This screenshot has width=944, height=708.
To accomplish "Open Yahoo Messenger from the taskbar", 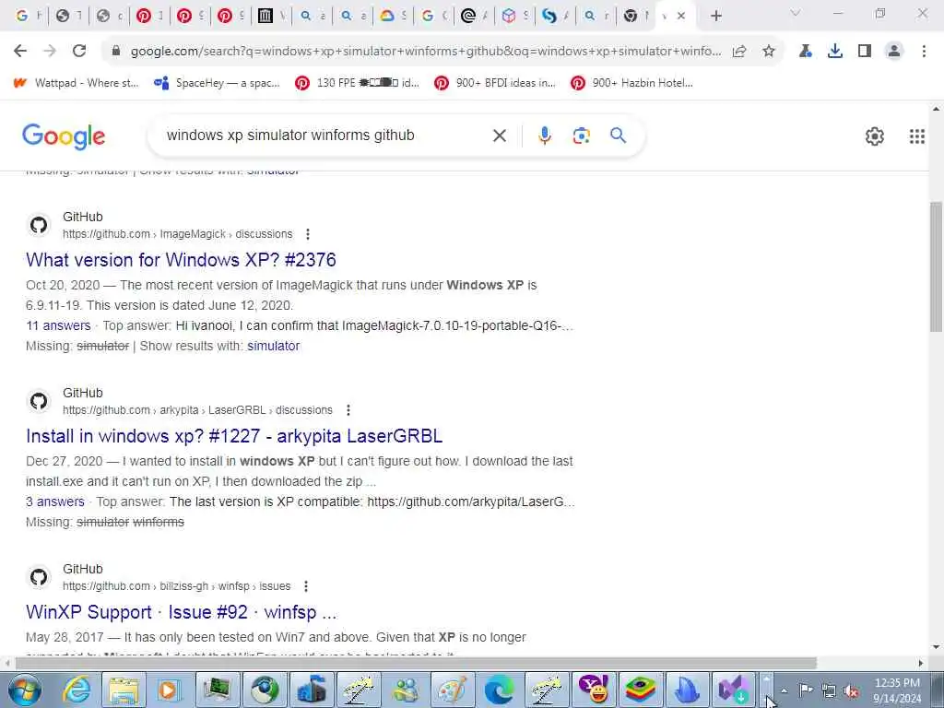I will pyautogui.click(x=594, y=690).
